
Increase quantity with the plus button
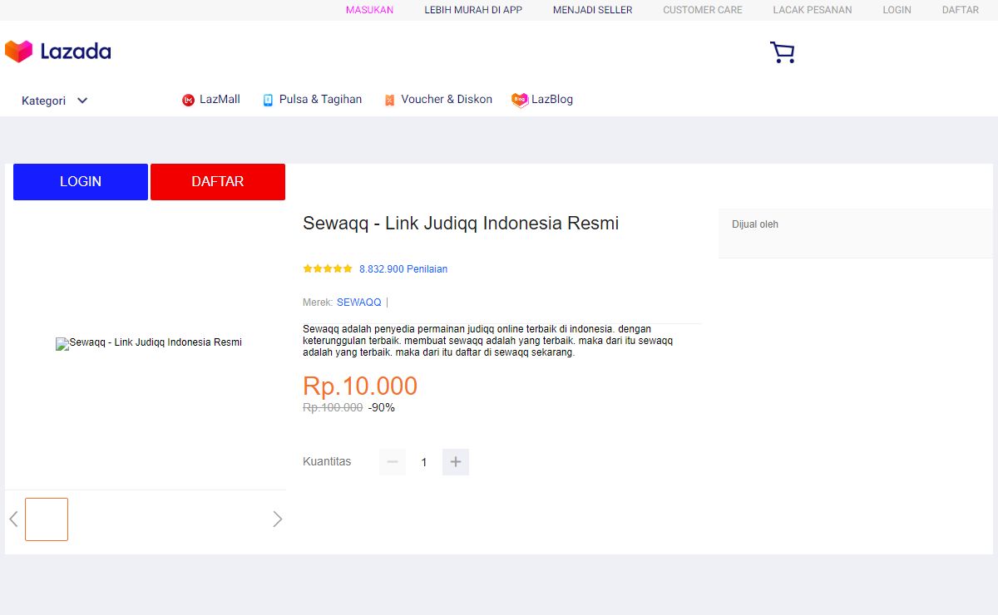pos(456,462)
